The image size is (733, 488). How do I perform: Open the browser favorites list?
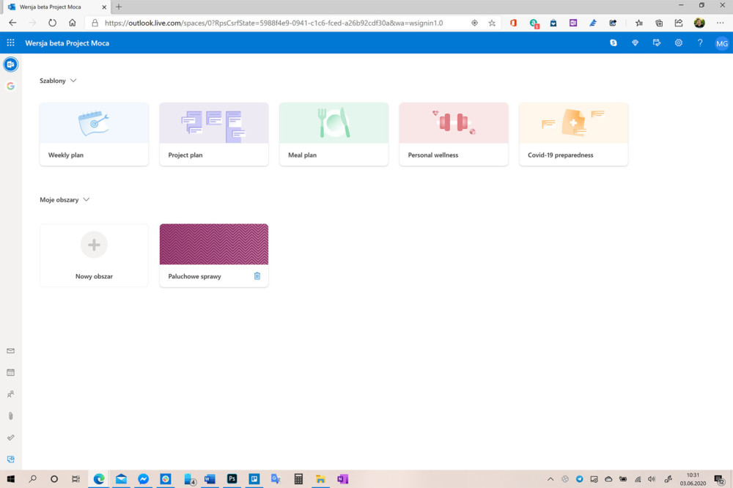coord(639,23)
